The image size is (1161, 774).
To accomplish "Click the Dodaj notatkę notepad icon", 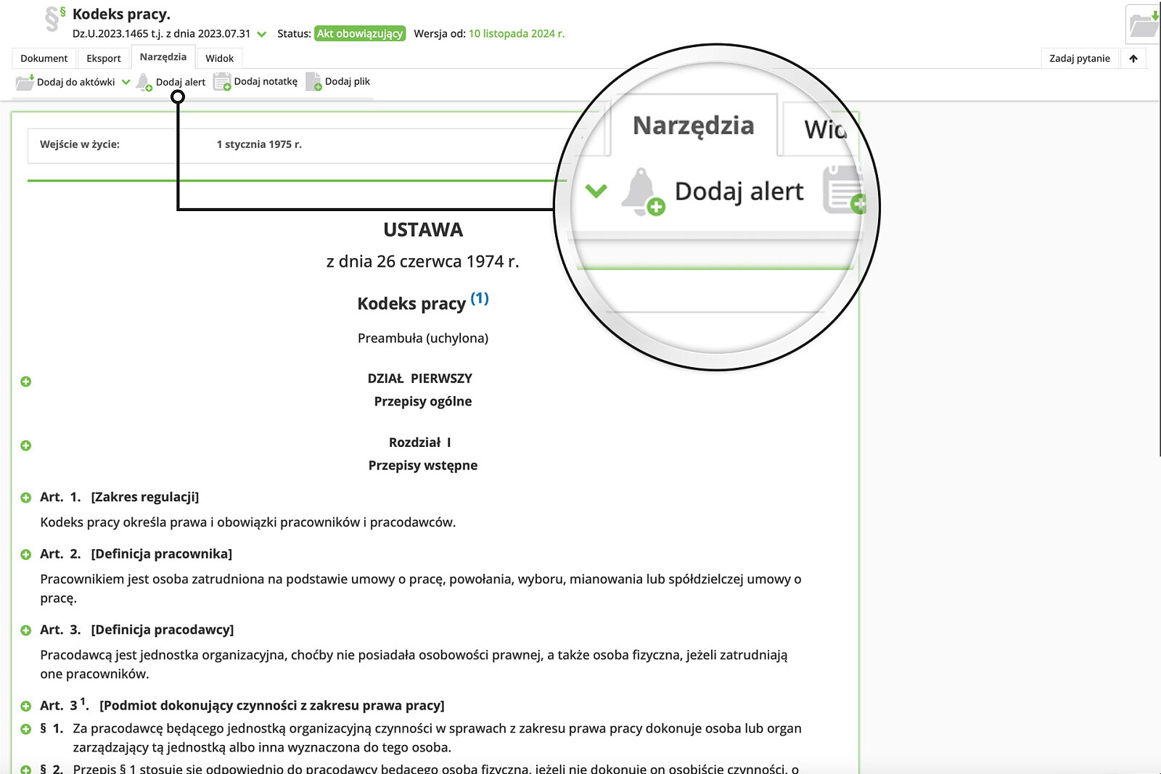I will click(222, 82).
